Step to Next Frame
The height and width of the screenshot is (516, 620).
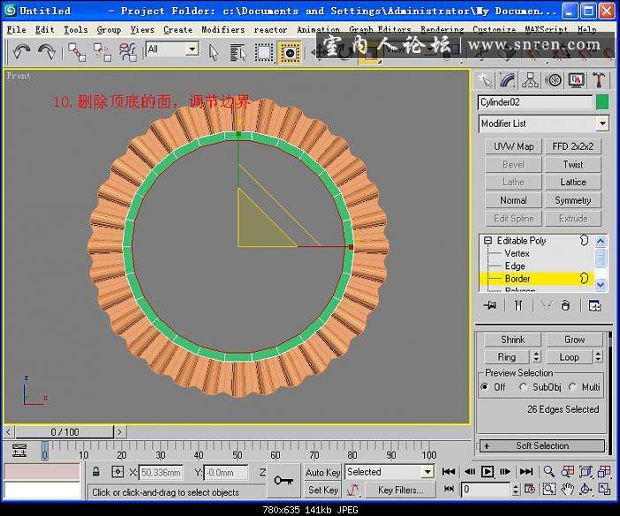pyautogui.click(x=506, y=471)
